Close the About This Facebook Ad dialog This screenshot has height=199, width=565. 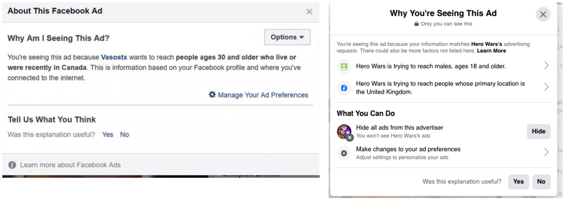click(309, 12)
